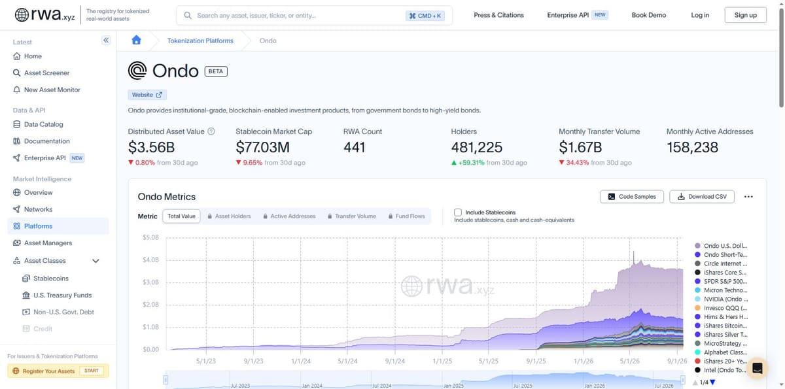The image size is (785, 389).
Task: Open Market Intelligence Overview
Action: click(33, 192)
